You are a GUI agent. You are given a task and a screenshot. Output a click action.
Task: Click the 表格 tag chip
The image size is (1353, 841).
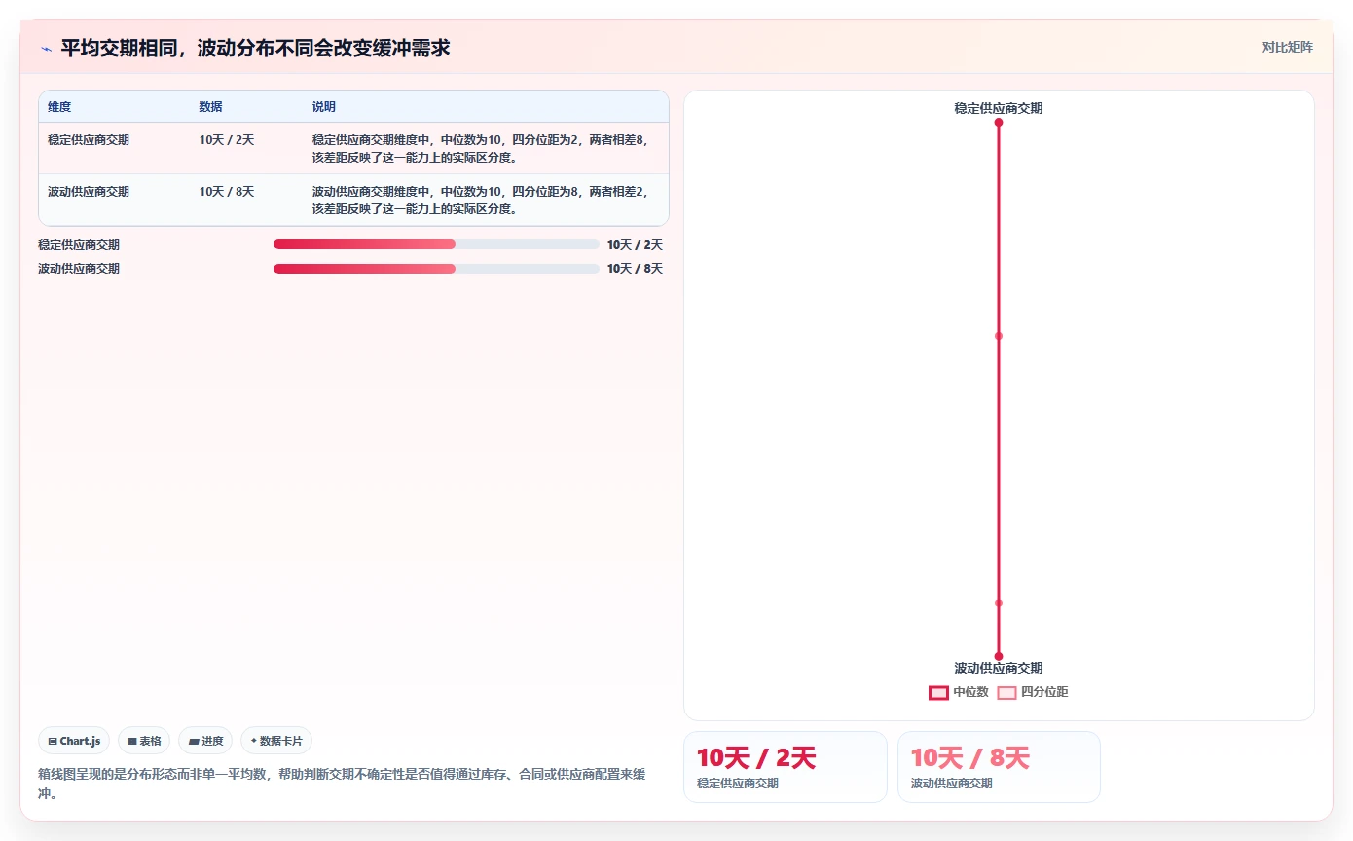tap(144, 741)
